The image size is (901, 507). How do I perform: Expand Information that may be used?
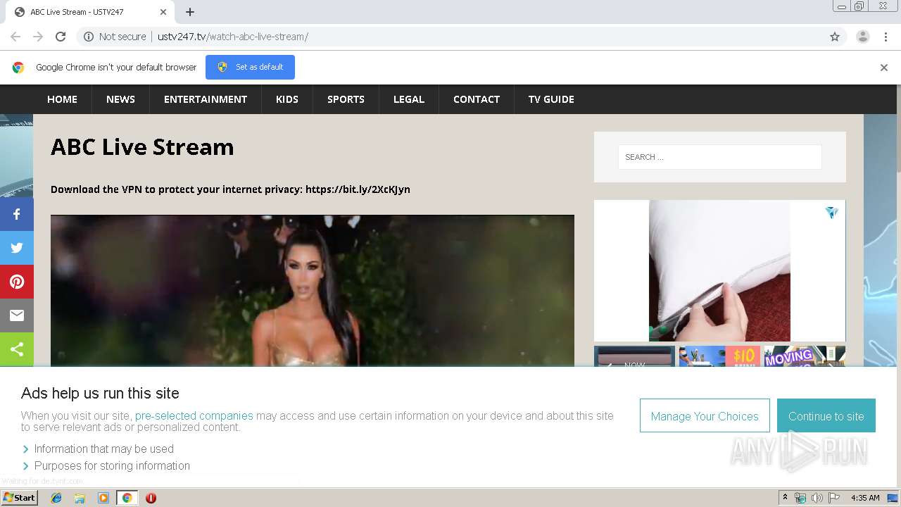pos(104,449)
